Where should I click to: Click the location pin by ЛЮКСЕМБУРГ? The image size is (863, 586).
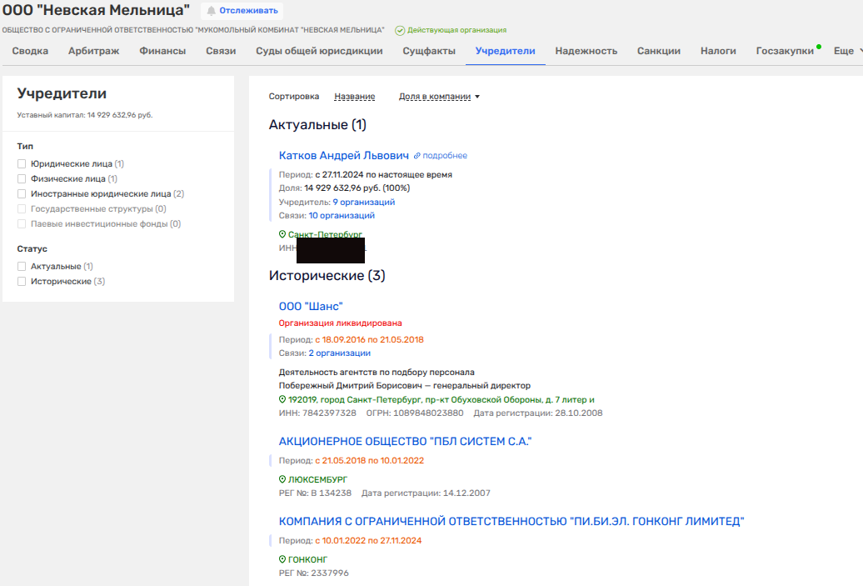click(x=282, y=479)
